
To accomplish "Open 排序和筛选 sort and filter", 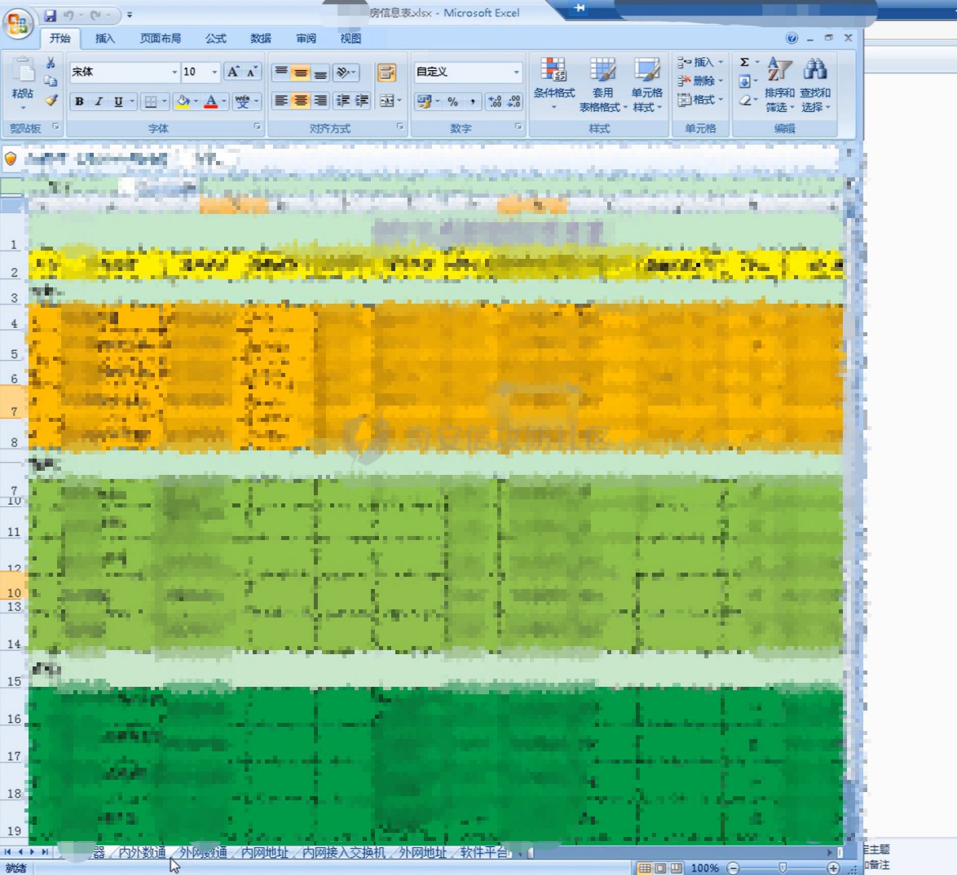I will coord(780,84).
